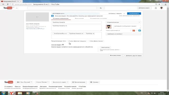This screenshot has height=95, width=169.
Task: Click Добавить другие видео button
Action: [x=133, y=56]
